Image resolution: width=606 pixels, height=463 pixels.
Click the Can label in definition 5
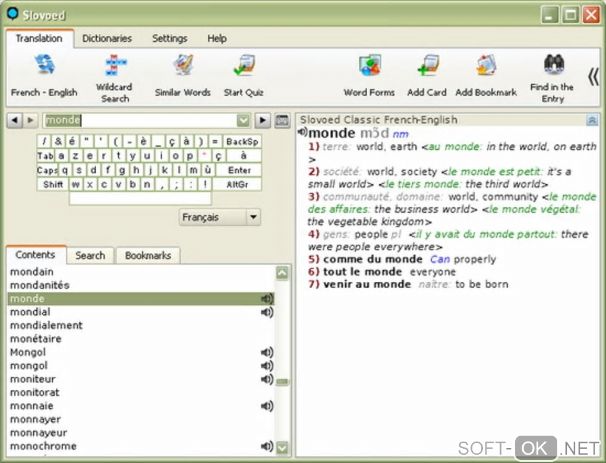tap(440, 259)
